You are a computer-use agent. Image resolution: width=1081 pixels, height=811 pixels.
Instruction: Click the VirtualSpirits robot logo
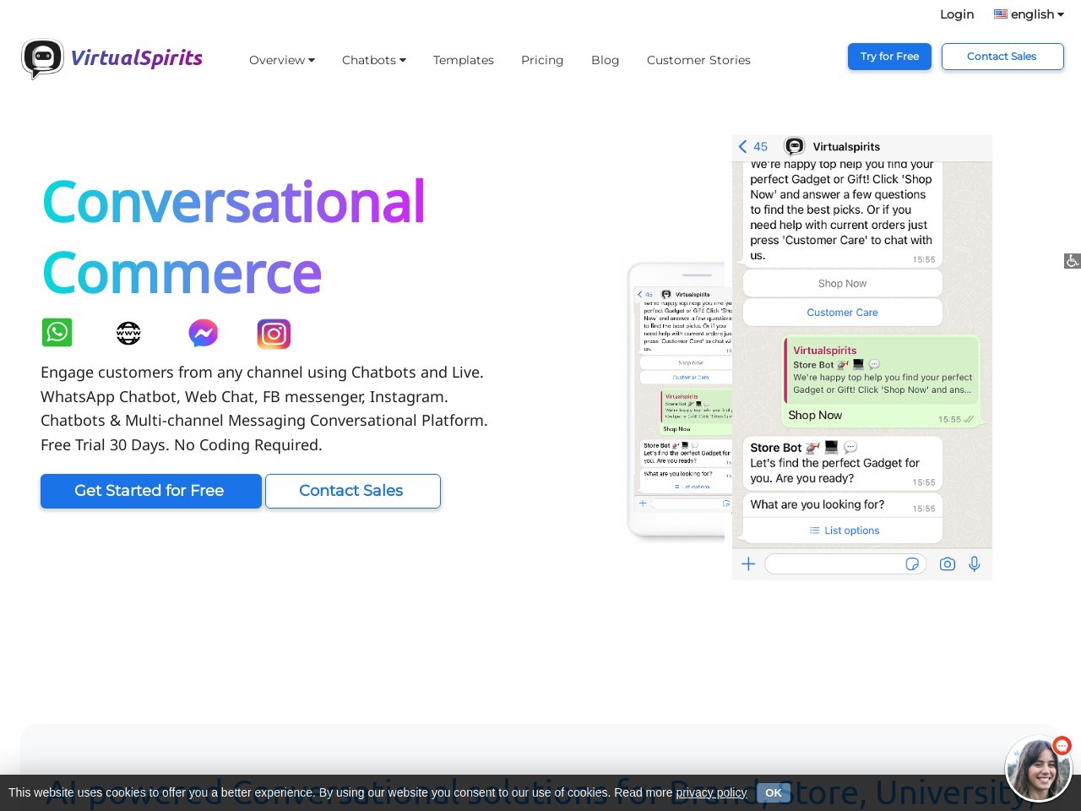[x=42, y=59]
